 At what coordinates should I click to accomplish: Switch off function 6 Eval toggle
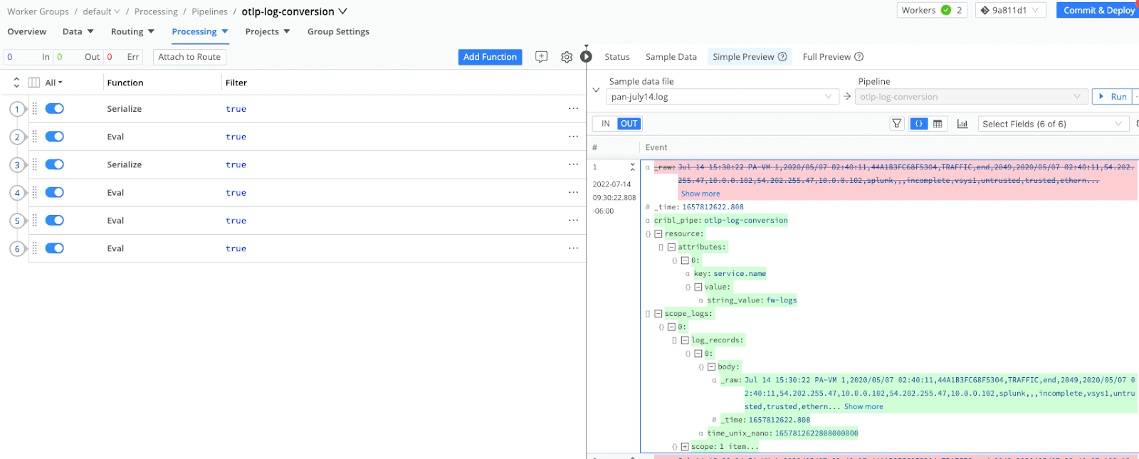coord(55,248)
